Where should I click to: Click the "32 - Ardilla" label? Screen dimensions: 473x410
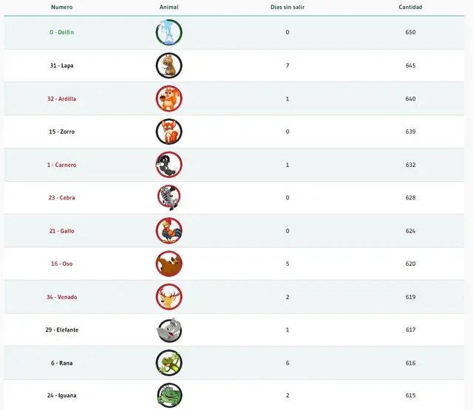pos(61,99)
